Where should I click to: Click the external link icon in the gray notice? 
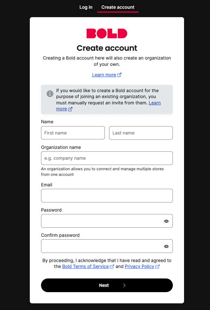pos(71,109)
